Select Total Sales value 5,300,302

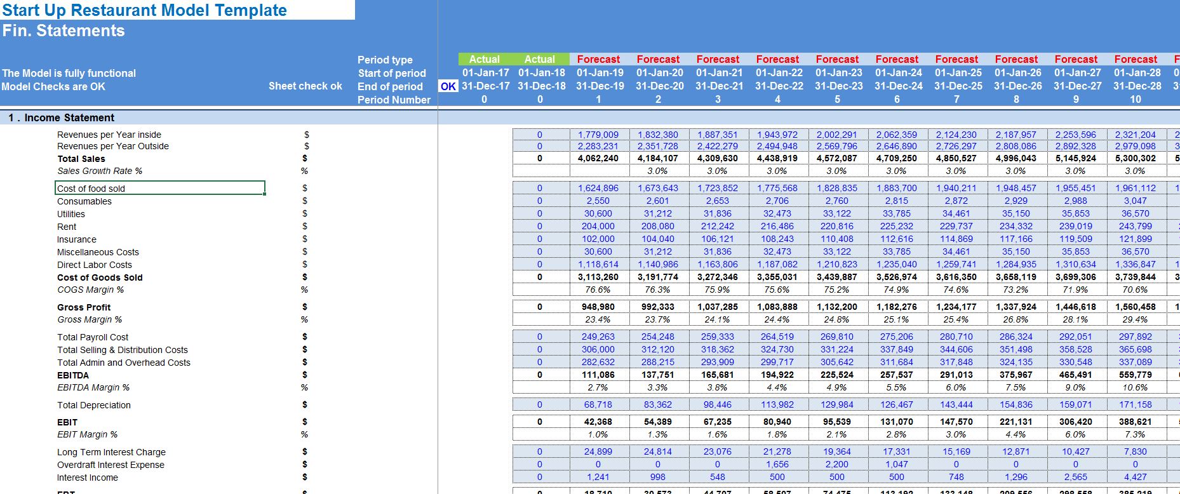[1136, 158]
